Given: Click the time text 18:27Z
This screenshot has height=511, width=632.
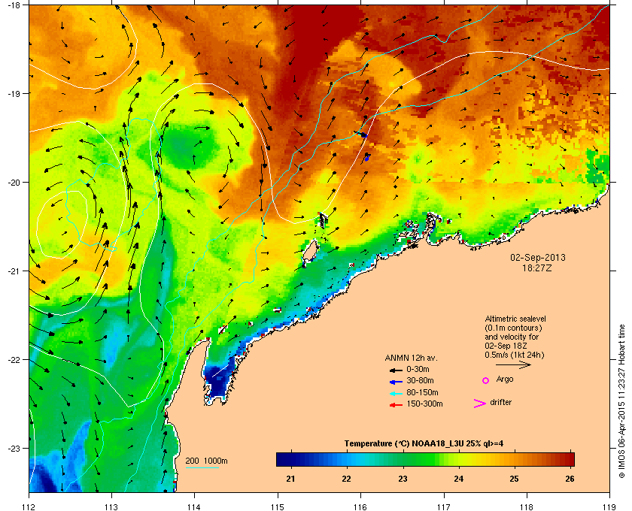Looking at the screenshot, I should point(537,268).
